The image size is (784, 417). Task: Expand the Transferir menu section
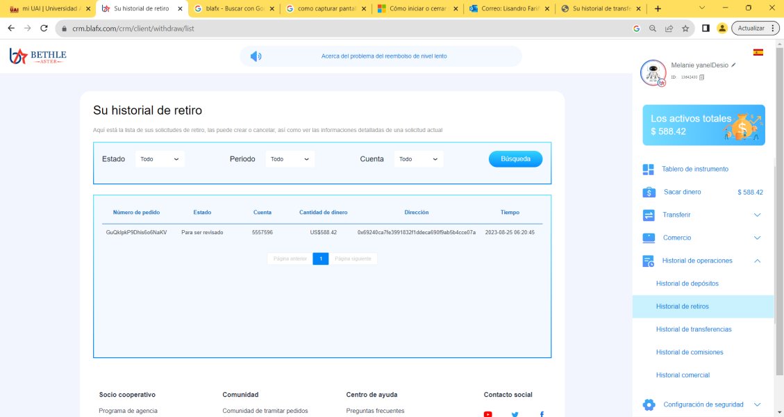pos(757,215)
